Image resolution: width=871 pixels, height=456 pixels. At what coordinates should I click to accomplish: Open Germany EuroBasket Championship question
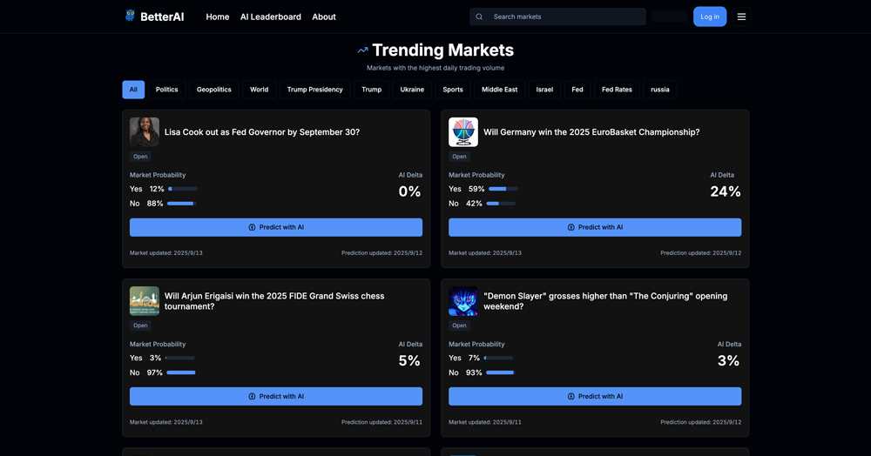(x=591, y=132)
